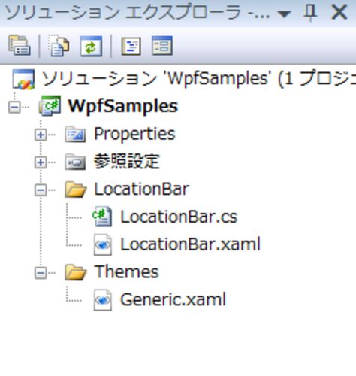Select LocationBar.xaml file name
Viewport: 356px width, 376px height.
coord(191,244)
